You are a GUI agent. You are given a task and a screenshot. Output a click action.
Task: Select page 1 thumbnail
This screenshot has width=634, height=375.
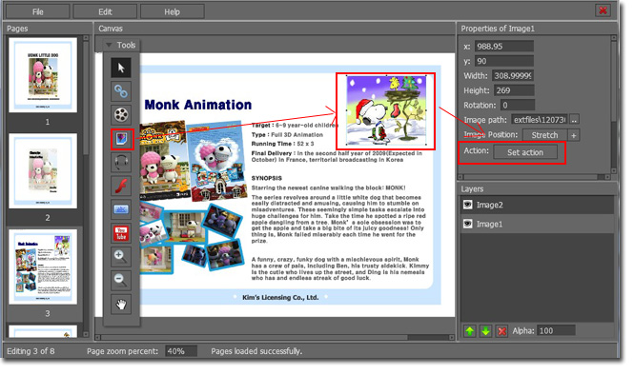(x=43, y=75)
